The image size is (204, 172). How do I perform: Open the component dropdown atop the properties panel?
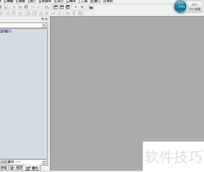click(44, 25)
